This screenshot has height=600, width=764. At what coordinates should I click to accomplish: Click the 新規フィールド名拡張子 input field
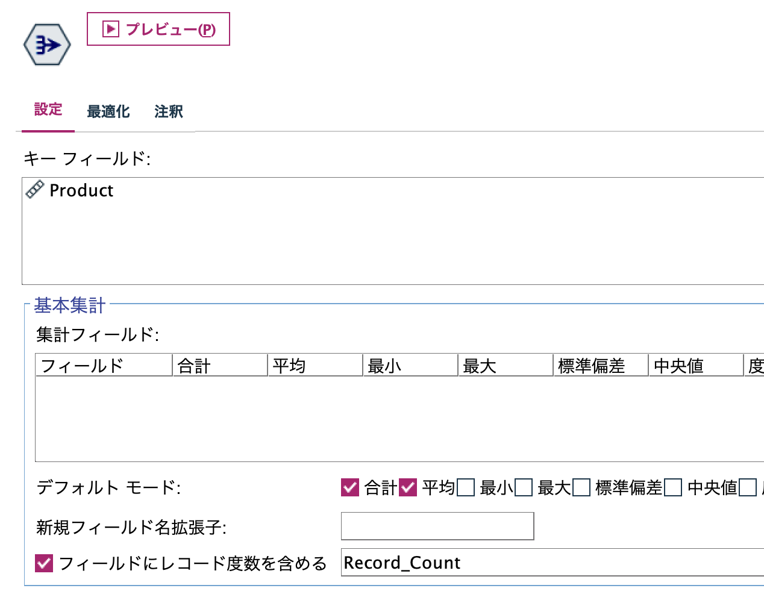coord(437,526)
